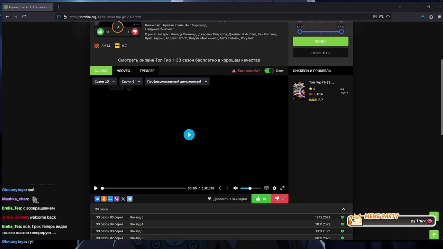This screenshot has height=249, width=443.
Task: Like the series with top green thumbs-up
Action: (x=100, y=31)
